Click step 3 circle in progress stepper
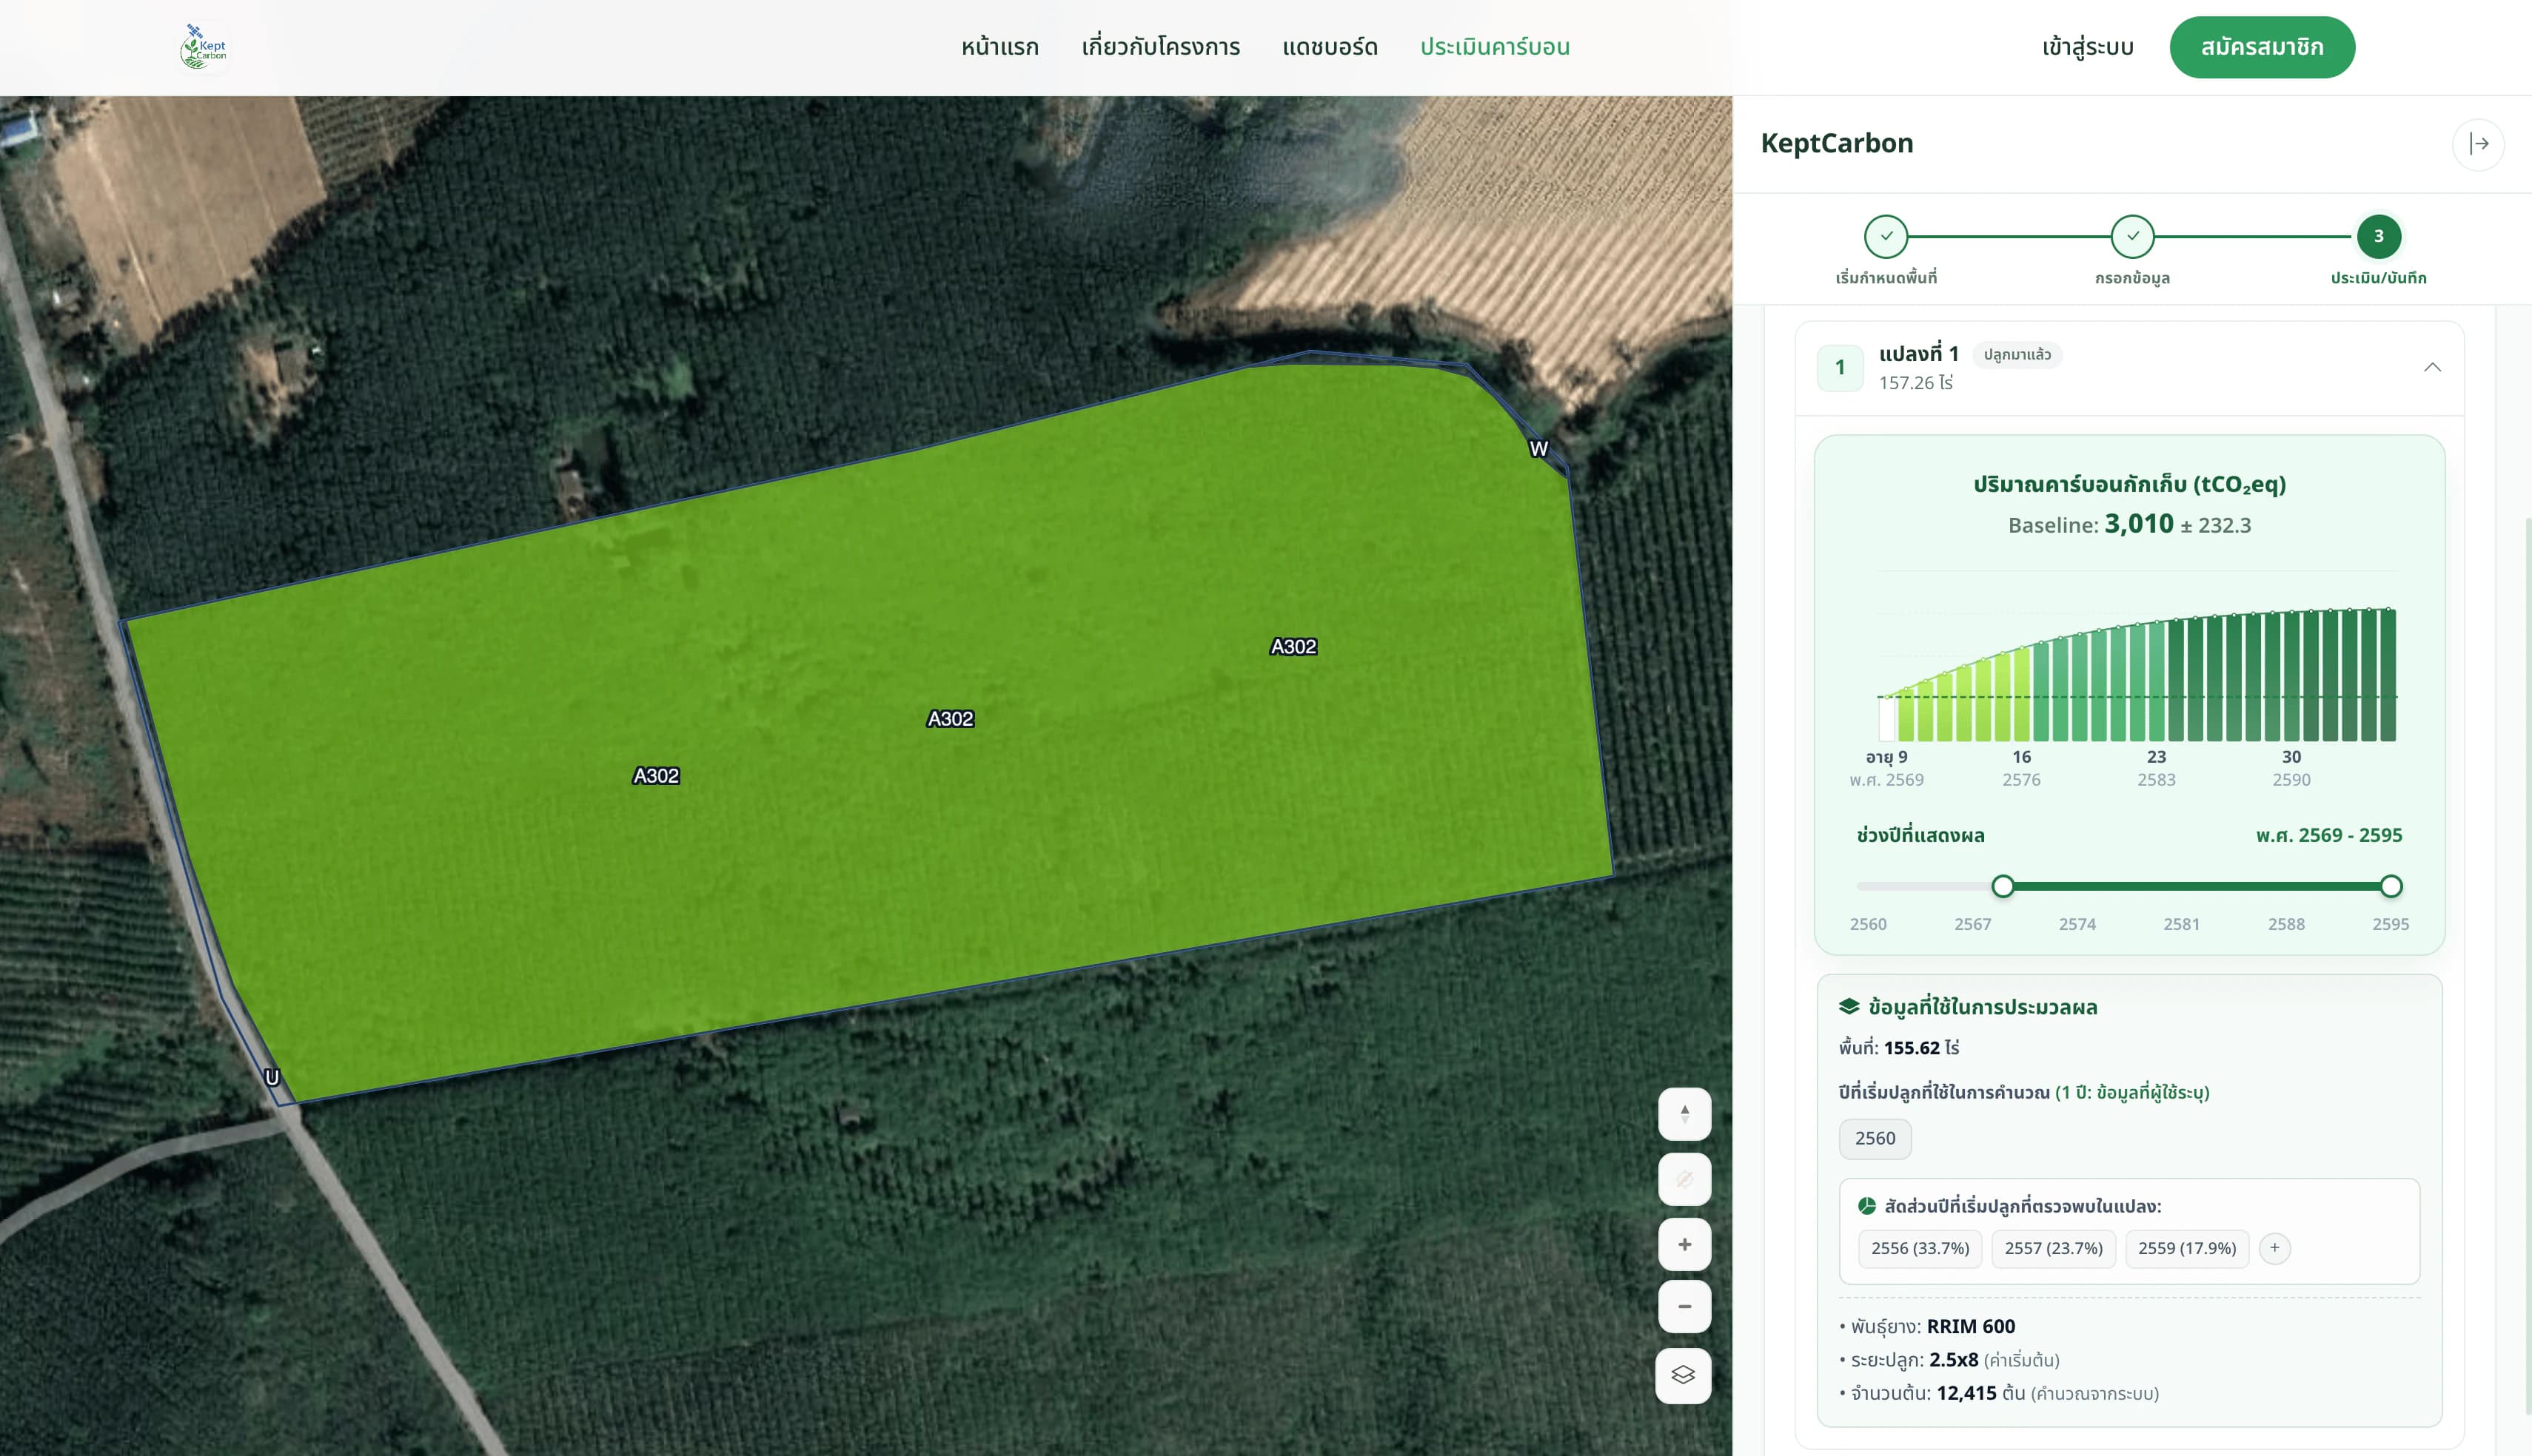This screenshot has width=2532, height=1456. (2379, 237)
